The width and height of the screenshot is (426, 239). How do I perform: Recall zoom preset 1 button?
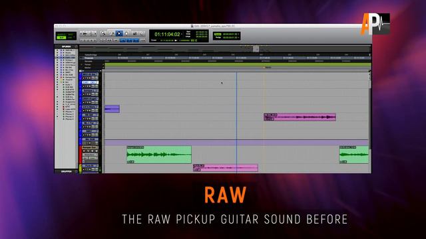81,40
